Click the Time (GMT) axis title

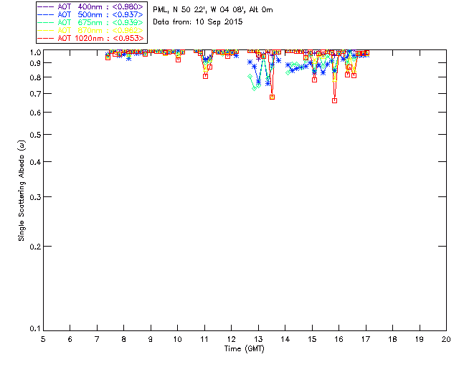(x=244, y=349)
